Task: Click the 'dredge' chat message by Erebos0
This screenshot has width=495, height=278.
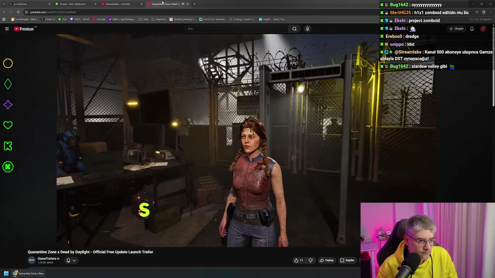Action: tap(399, 36)
